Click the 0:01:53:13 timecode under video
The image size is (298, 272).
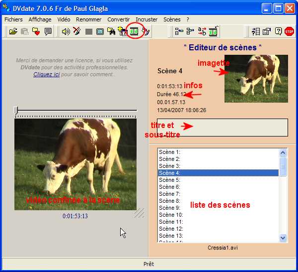click(x=75, y=216)
